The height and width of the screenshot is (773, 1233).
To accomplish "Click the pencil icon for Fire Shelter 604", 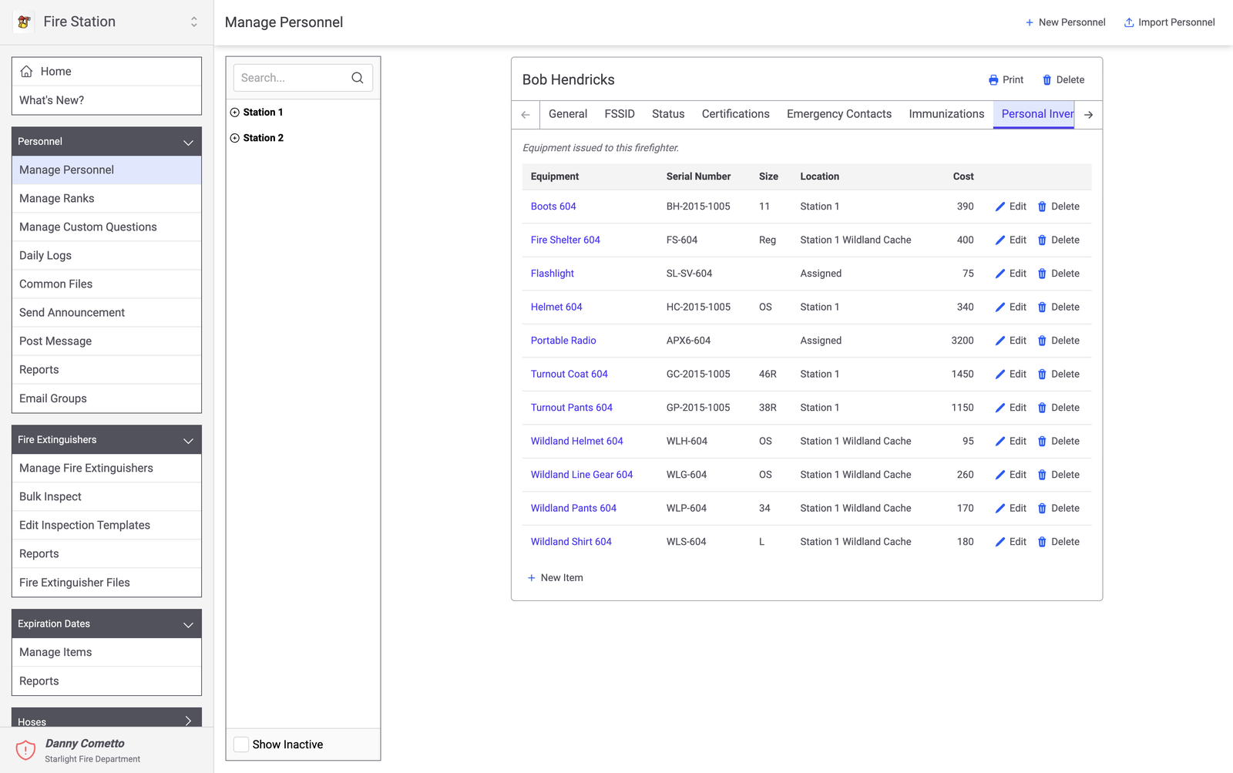I will (1000, 240).
